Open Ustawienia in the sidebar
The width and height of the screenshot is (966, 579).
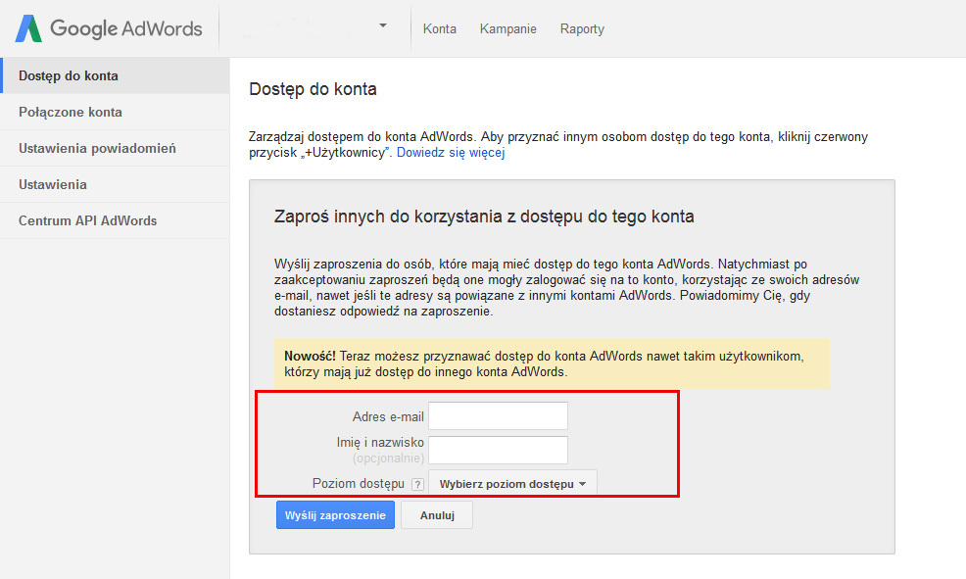click(x=115, y=185)
